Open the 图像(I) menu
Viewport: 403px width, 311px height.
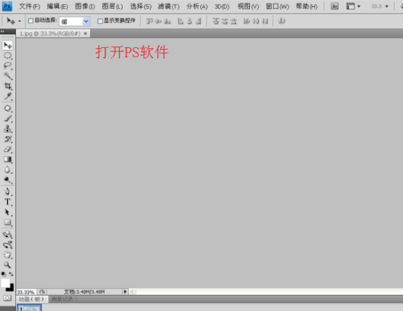85,7
